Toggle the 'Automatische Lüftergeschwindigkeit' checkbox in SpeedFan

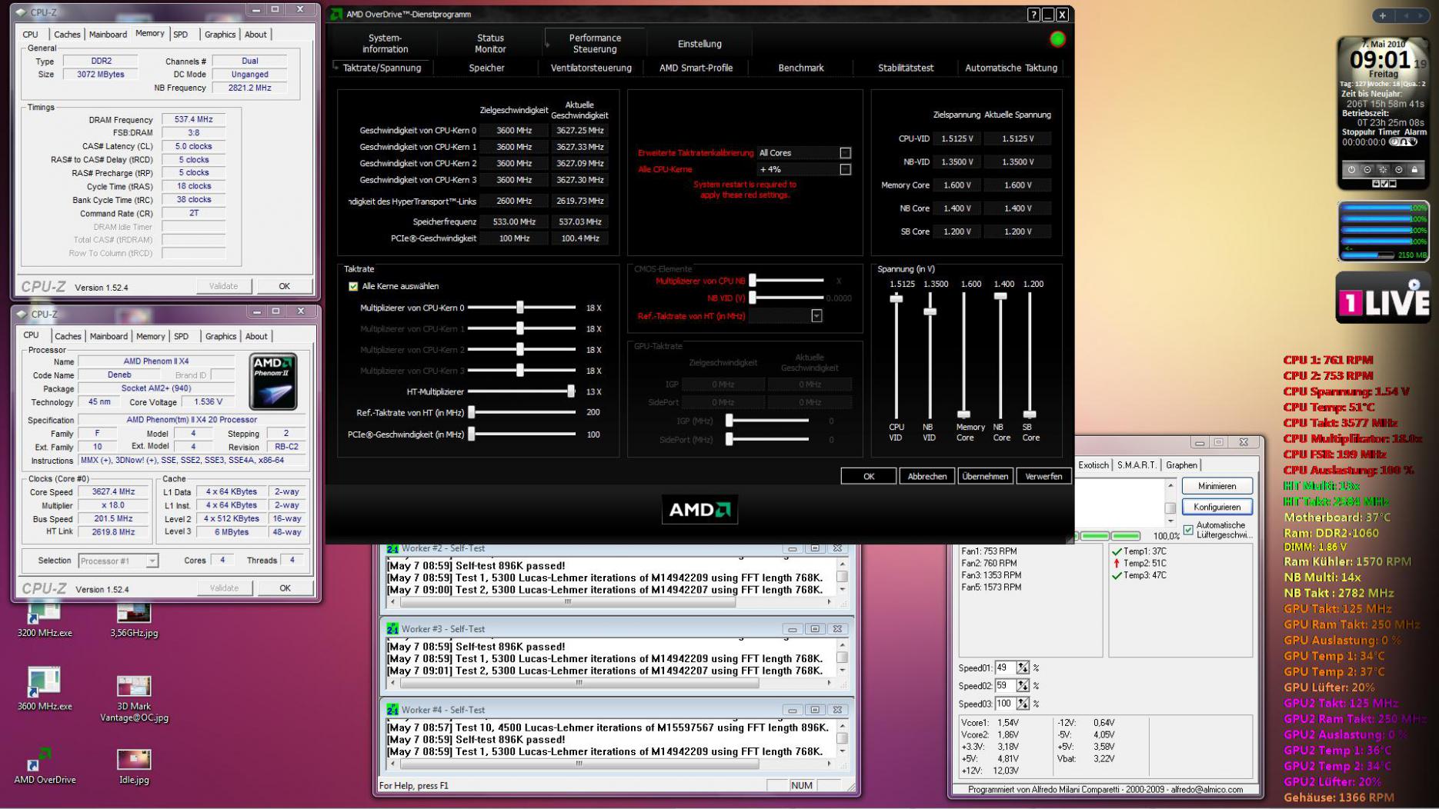coord(1188,530)
